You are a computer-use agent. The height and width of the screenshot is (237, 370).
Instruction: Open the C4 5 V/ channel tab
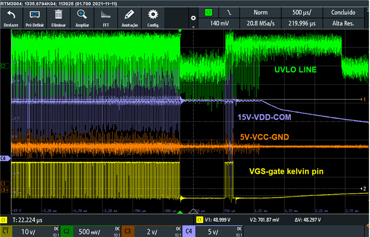212,232
